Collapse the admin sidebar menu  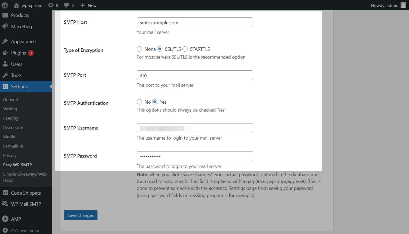[25, 231]
